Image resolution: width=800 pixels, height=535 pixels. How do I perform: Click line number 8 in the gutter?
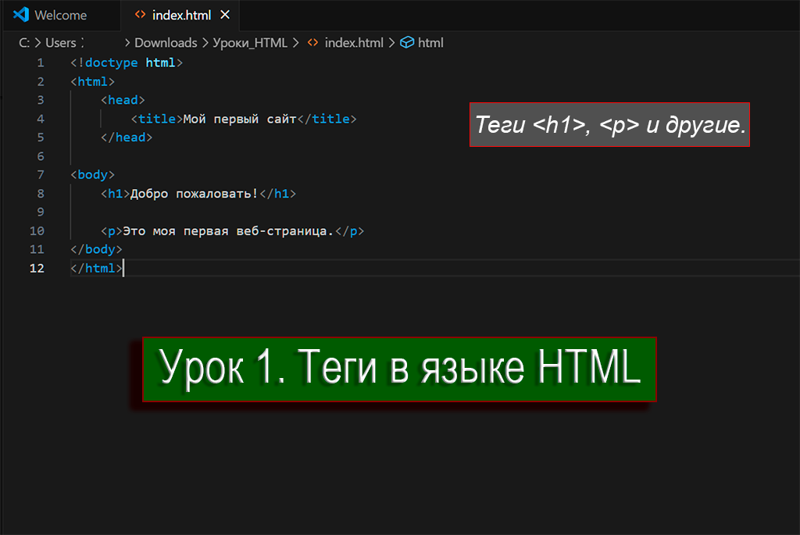(x=40, y=194)
